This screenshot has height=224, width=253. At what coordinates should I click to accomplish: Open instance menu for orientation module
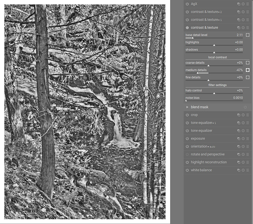click(x=239, y=147)
